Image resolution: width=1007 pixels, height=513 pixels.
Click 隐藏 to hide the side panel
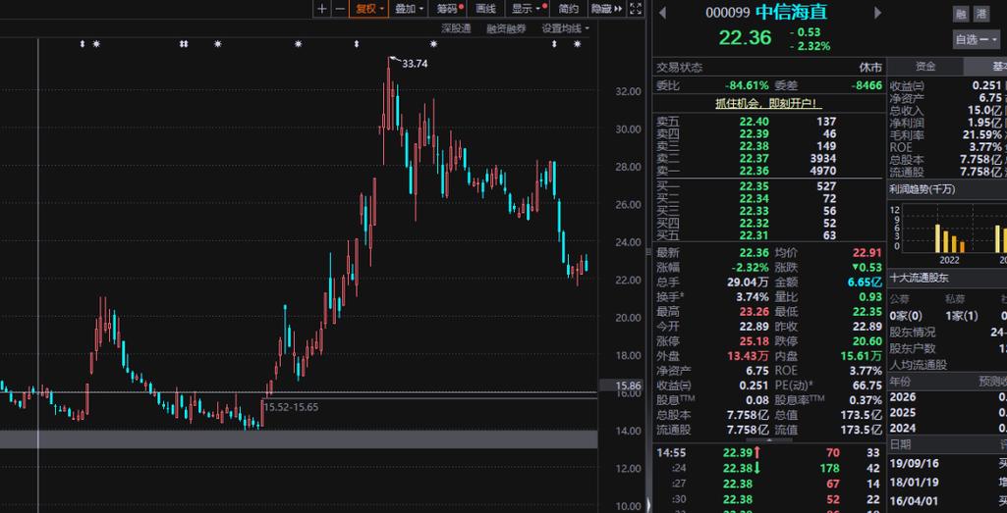click(x=606, y=9)
